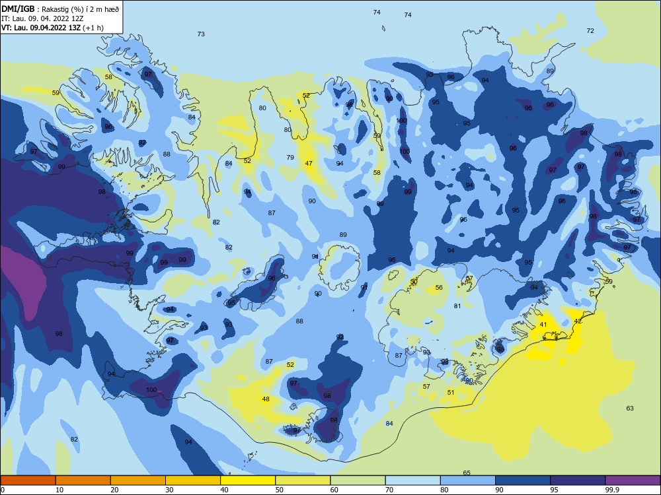Click the 95–99.9 indigo legend swatch
Viewport: 661px width, 495px height.
578,480
